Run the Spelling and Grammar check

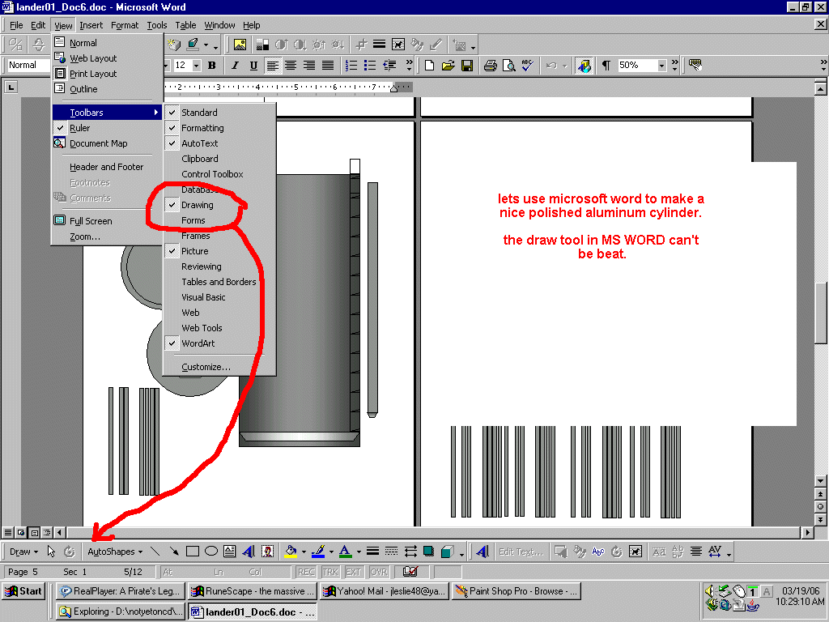tap(527, 66)
